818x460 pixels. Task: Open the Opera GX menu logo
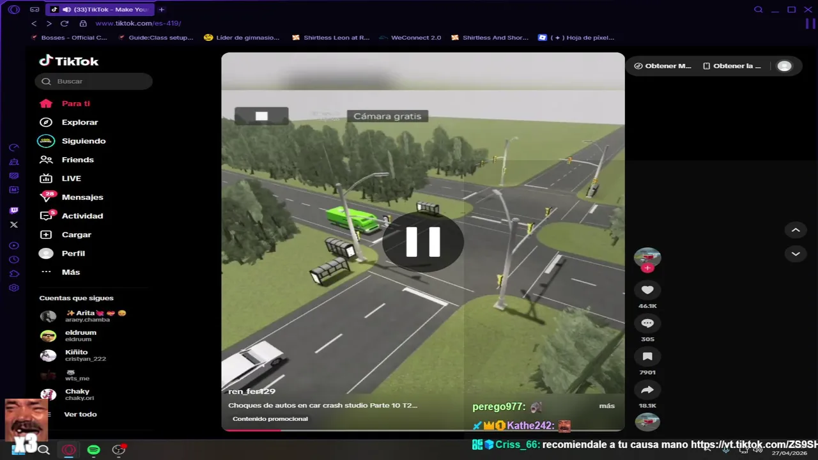pos(14,10)
